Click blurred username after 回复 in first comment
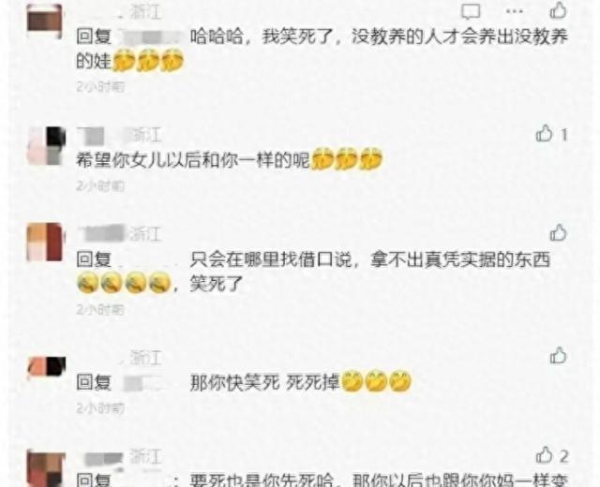This screenshot has height=487, width=600. [x=150, y=37]
